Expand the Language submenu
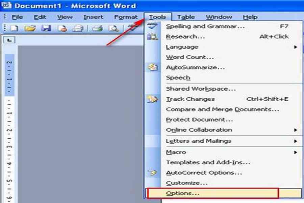This screenshot has width=304, height=203. click(x=224, y=47)
